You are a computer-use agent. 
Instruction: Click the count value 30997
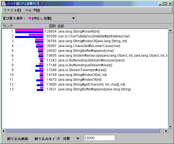(x=51, y=46)
